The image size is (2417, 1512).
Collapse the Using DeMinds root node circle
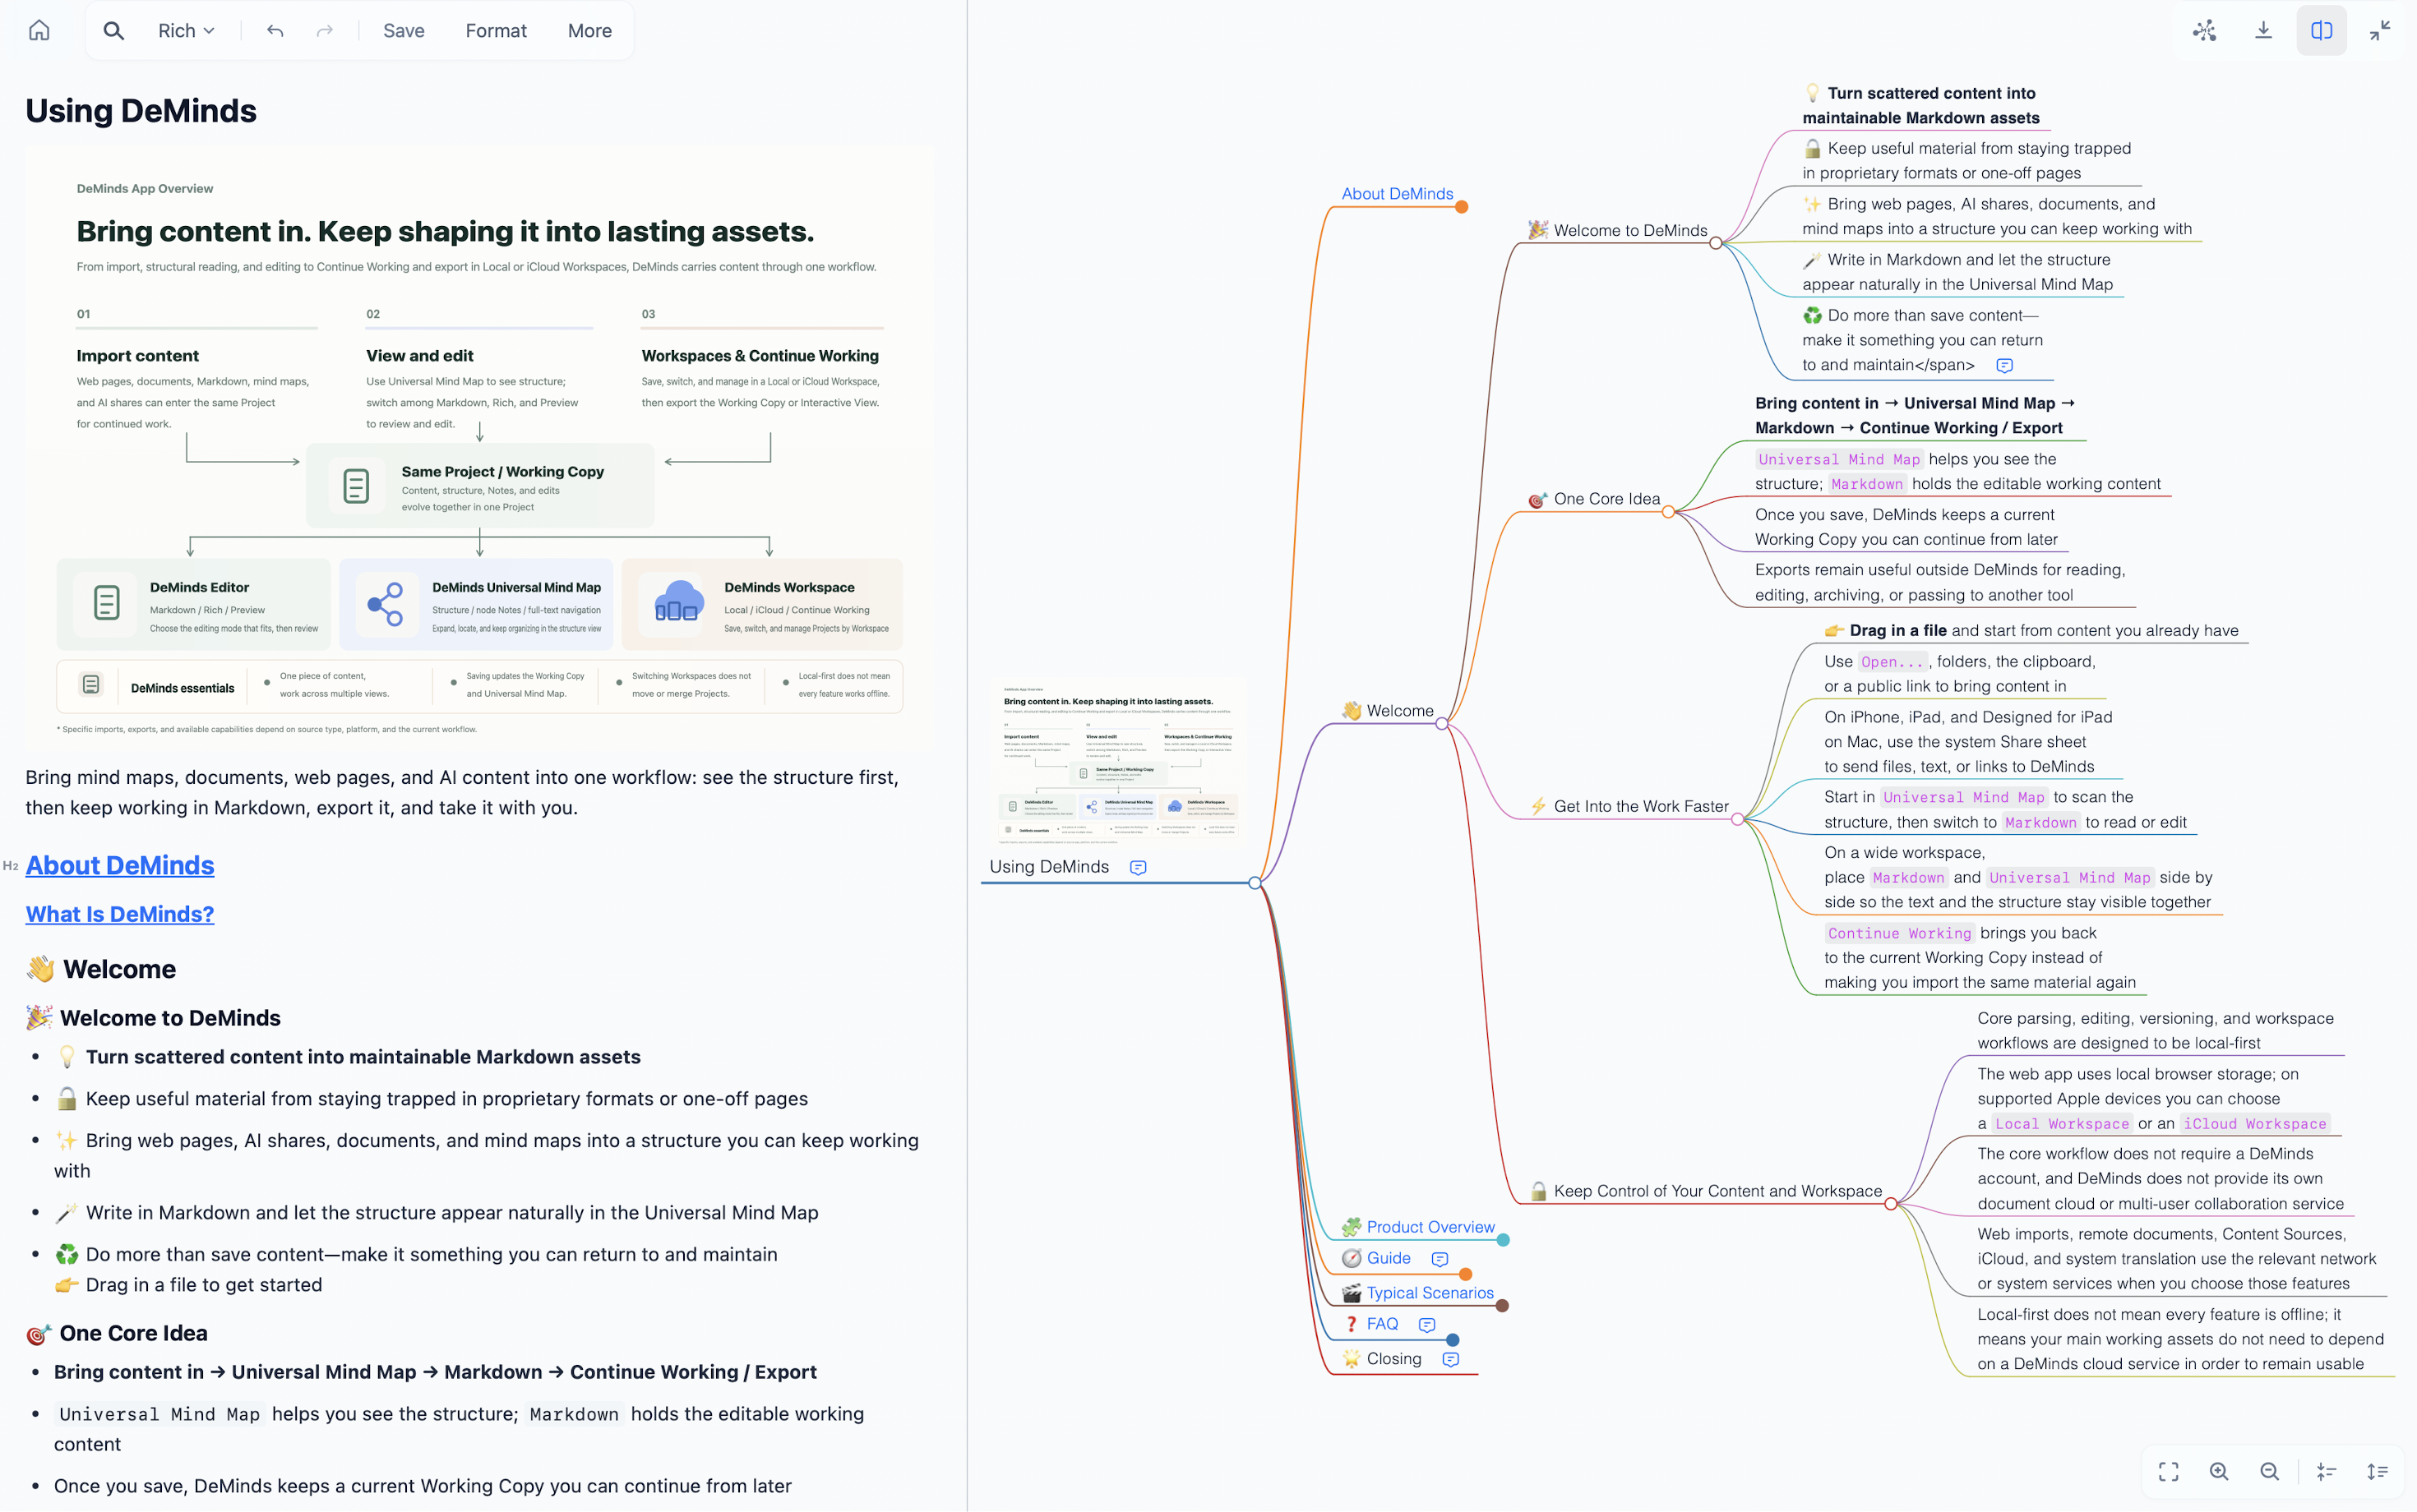(1255, 883)
